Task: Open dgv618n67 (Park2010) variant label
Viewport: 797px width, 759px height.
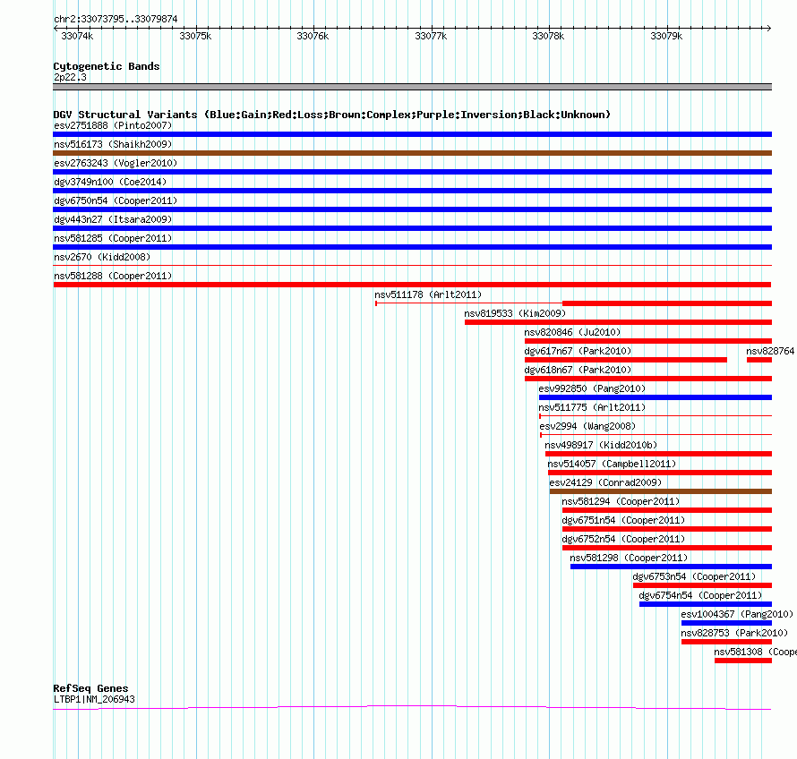Action: click(578, 370)
